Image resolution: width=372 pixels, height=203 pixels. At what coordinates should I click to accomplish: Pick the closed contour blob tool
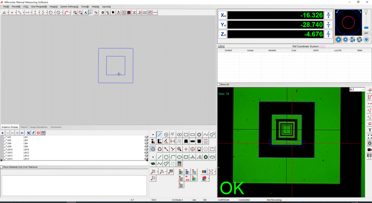pos(212,135)
